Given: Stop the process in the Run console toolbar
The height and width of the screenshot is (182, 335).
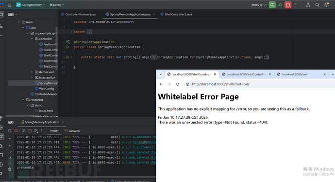Looking at the screenshot, I should tap(16, 131).
